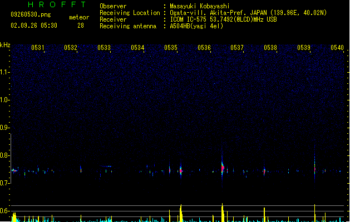Click the HROFFT title text
Screen dimensions: 350x222
(x=57, y=4)
